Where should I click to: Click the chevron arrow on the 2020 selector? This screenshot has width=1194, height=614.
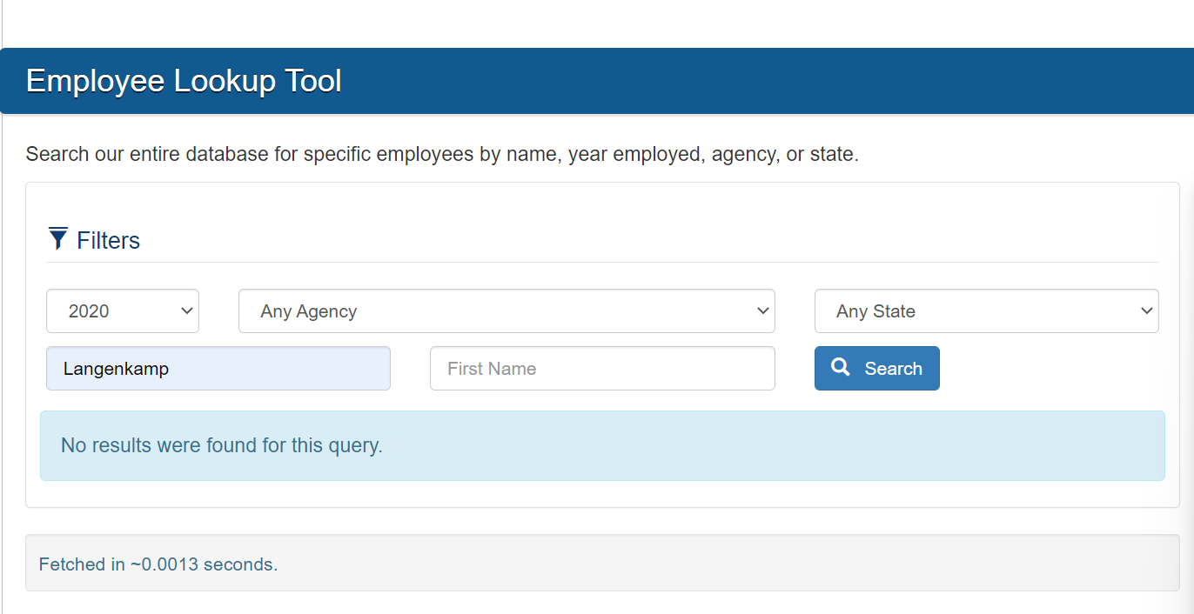tap(186, 311)
